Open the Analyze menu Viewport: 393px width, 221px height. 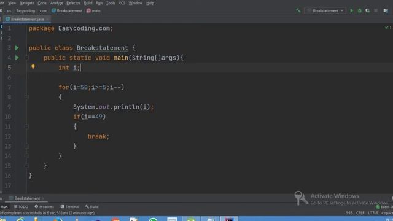coord(56,3)
